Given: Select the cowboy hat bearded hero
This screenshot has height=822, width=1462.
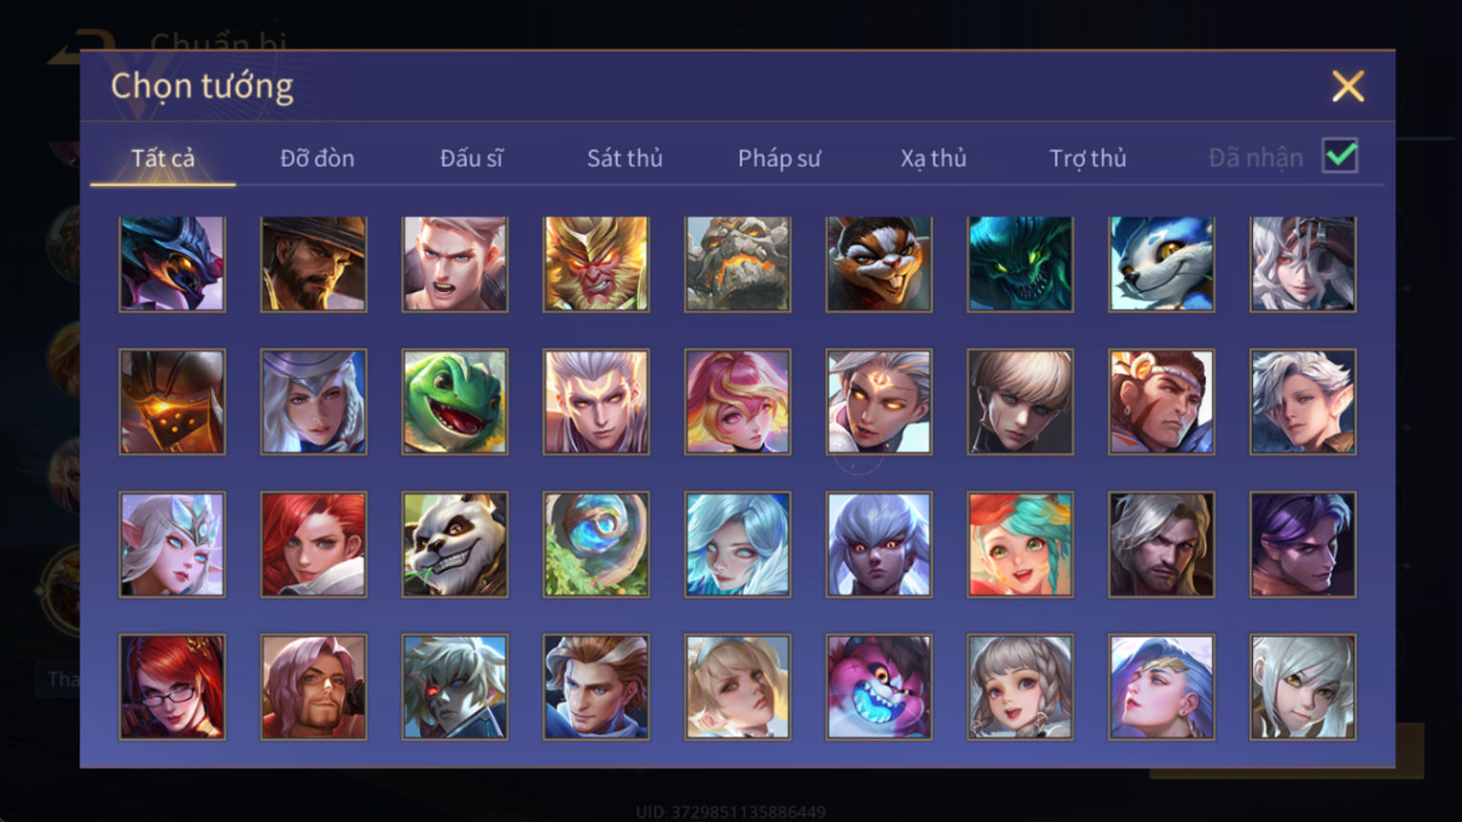Looking at the screenshot, I should click(x=313, y=263).
